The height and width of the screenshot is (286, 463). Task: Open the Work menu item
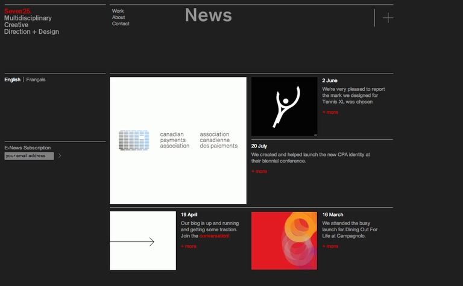118,11
